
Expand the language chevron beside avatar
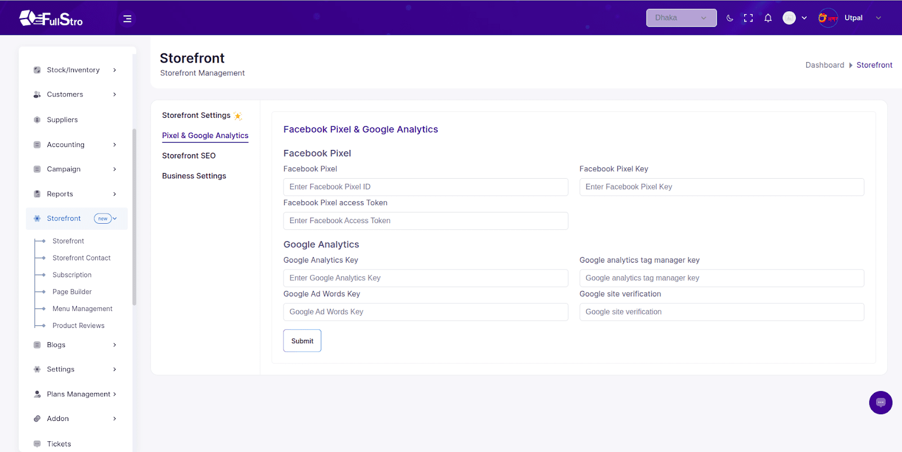(804, 18)
